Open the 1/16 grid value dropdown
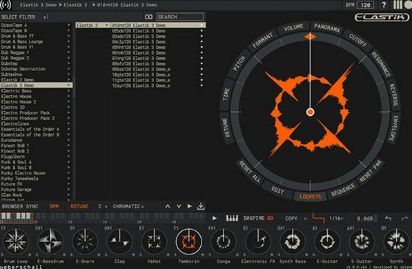 (x=336, y=218)
